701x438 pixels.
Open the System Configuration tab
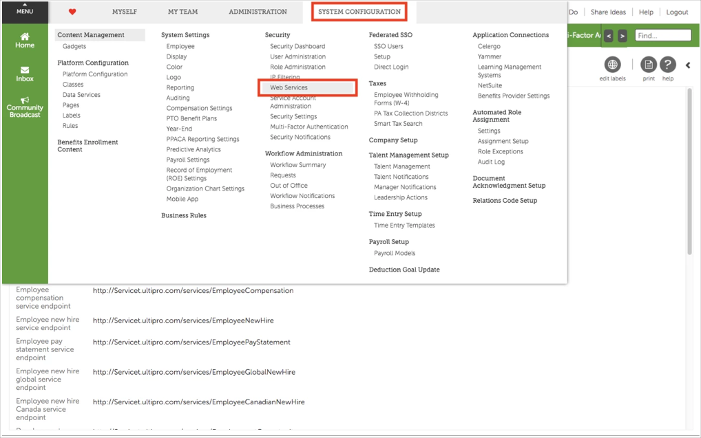(x=359, y=12)
